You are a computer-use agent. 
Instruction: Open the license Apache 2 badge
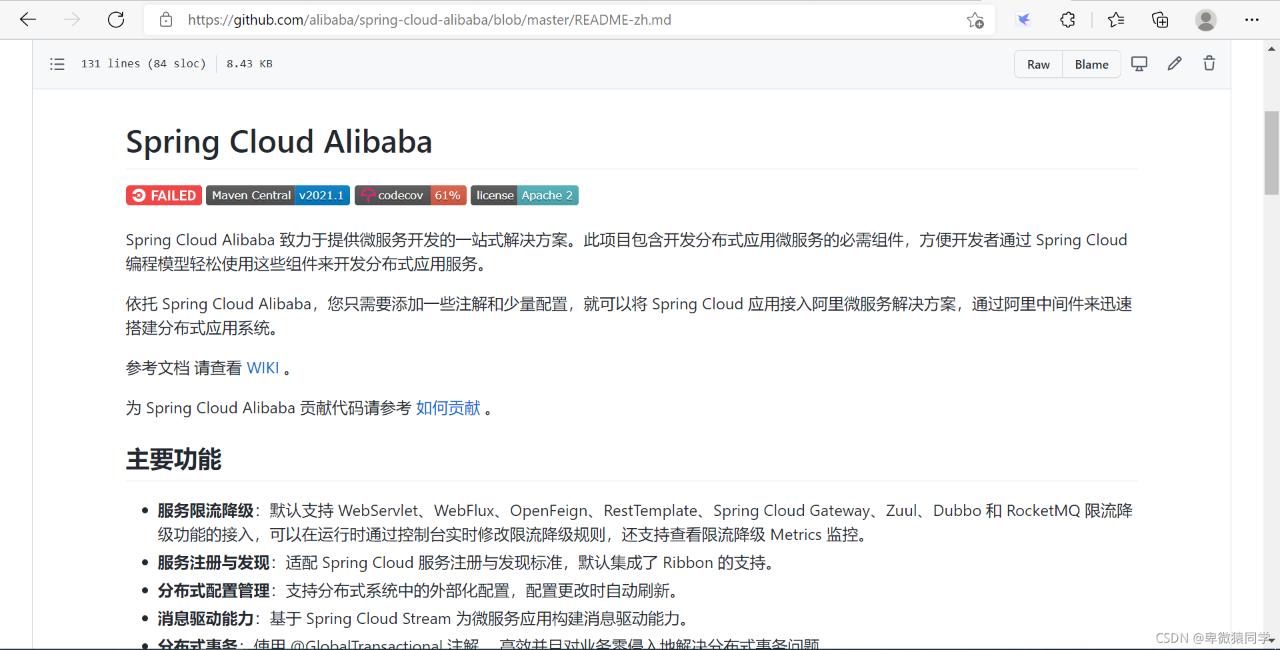pos(525,195)
